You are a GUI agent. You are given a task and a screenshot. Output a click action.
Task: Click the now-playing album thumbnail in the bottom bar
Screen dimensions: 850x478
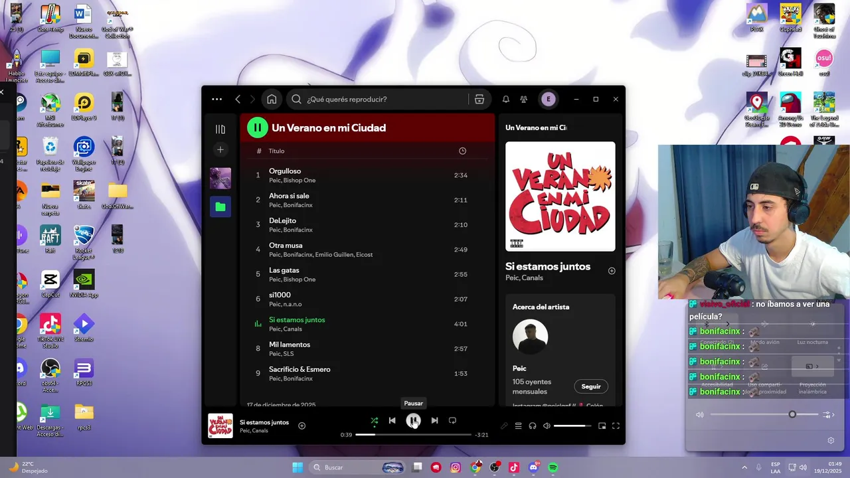220,426
